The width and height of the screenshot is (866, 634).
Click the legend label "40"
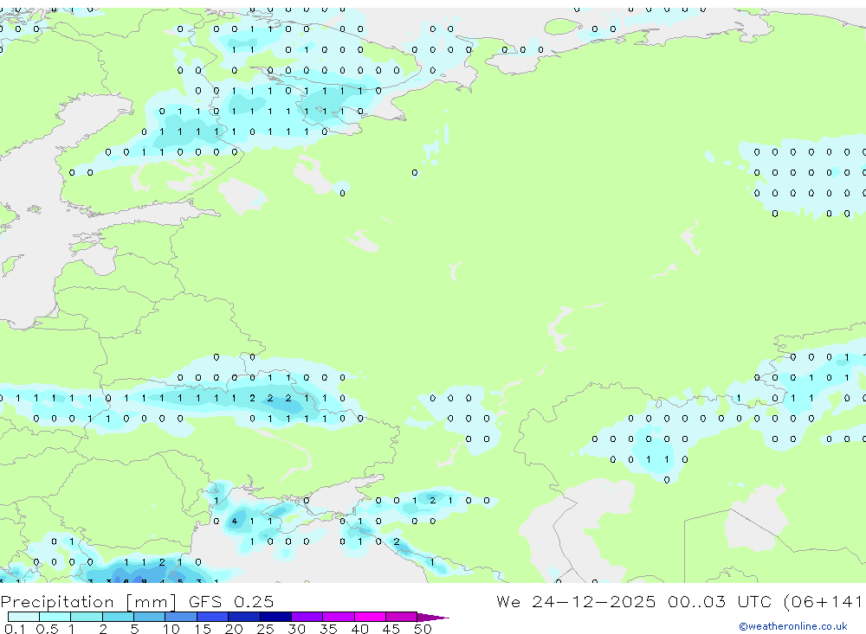[x=359, y=629]
